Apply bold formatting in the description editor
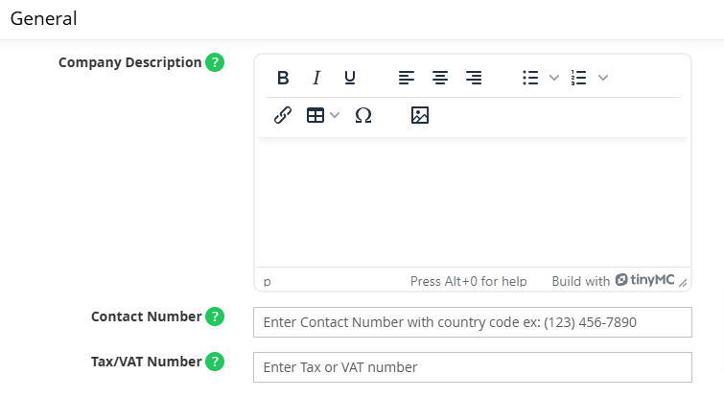The image size is (724, 398). click(283, 78)
